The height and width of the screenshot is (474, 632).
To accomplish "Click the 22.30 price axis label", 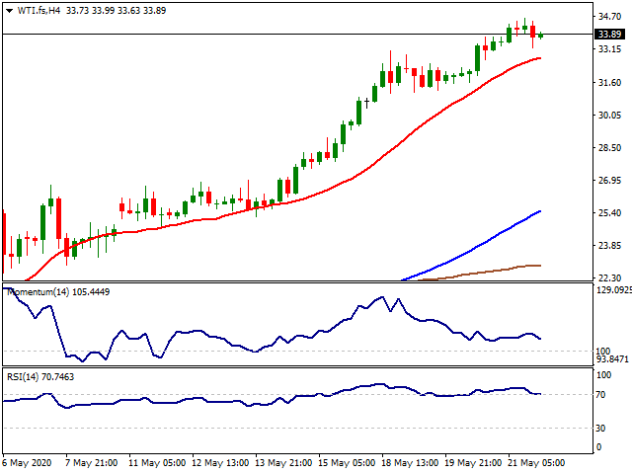I will coord(609,277).
